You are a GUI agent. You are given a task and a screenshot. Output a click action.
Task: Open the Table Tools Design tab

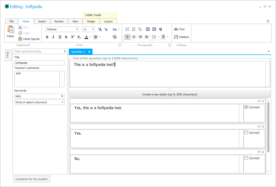91,21
